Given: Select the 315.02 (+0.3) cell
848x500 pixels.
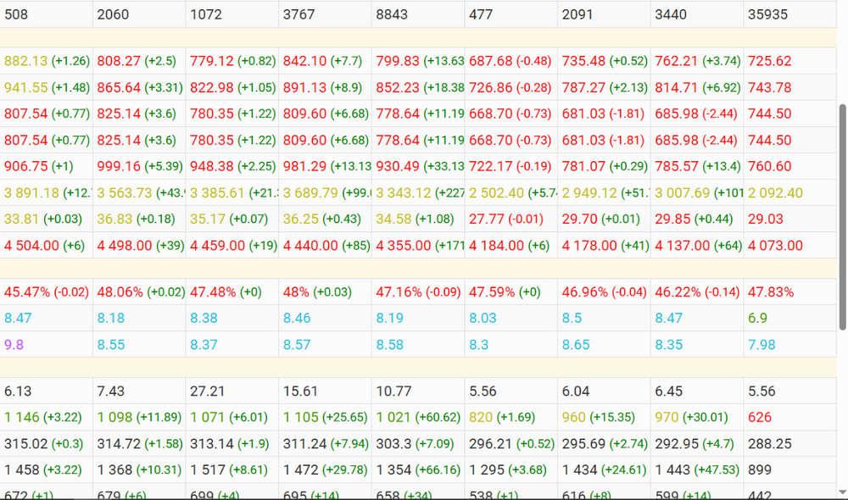Looking at the screenshot, I should [x=46, y=444].
